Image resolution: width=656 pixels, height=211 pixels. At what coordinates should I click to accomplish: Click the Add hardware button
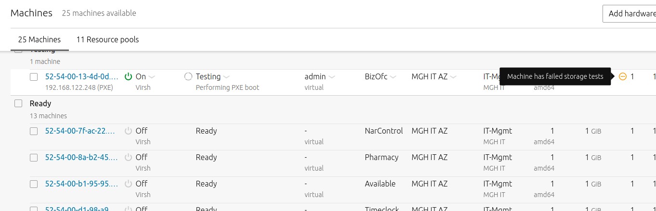tap(631, 13)
